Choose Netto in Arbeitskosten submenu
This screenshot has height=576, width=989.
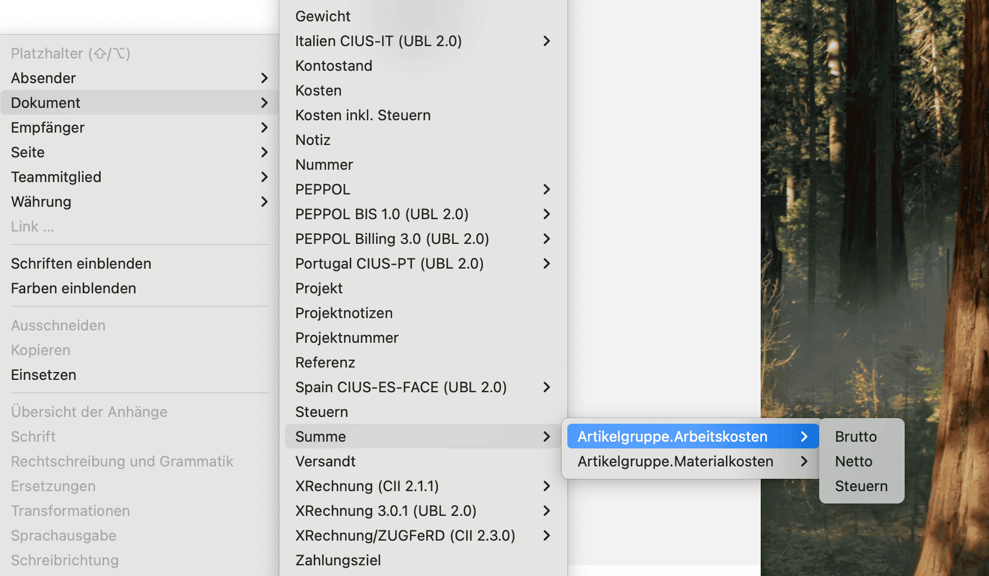[861, 461]
